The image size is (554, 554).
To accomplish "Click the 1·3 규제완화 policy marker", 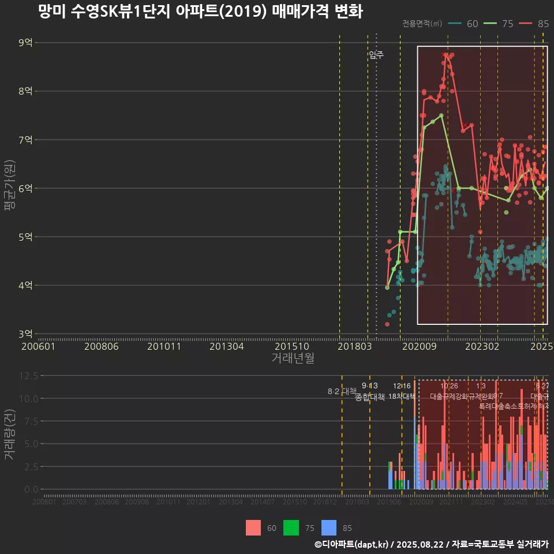I will tap(481, 391).
